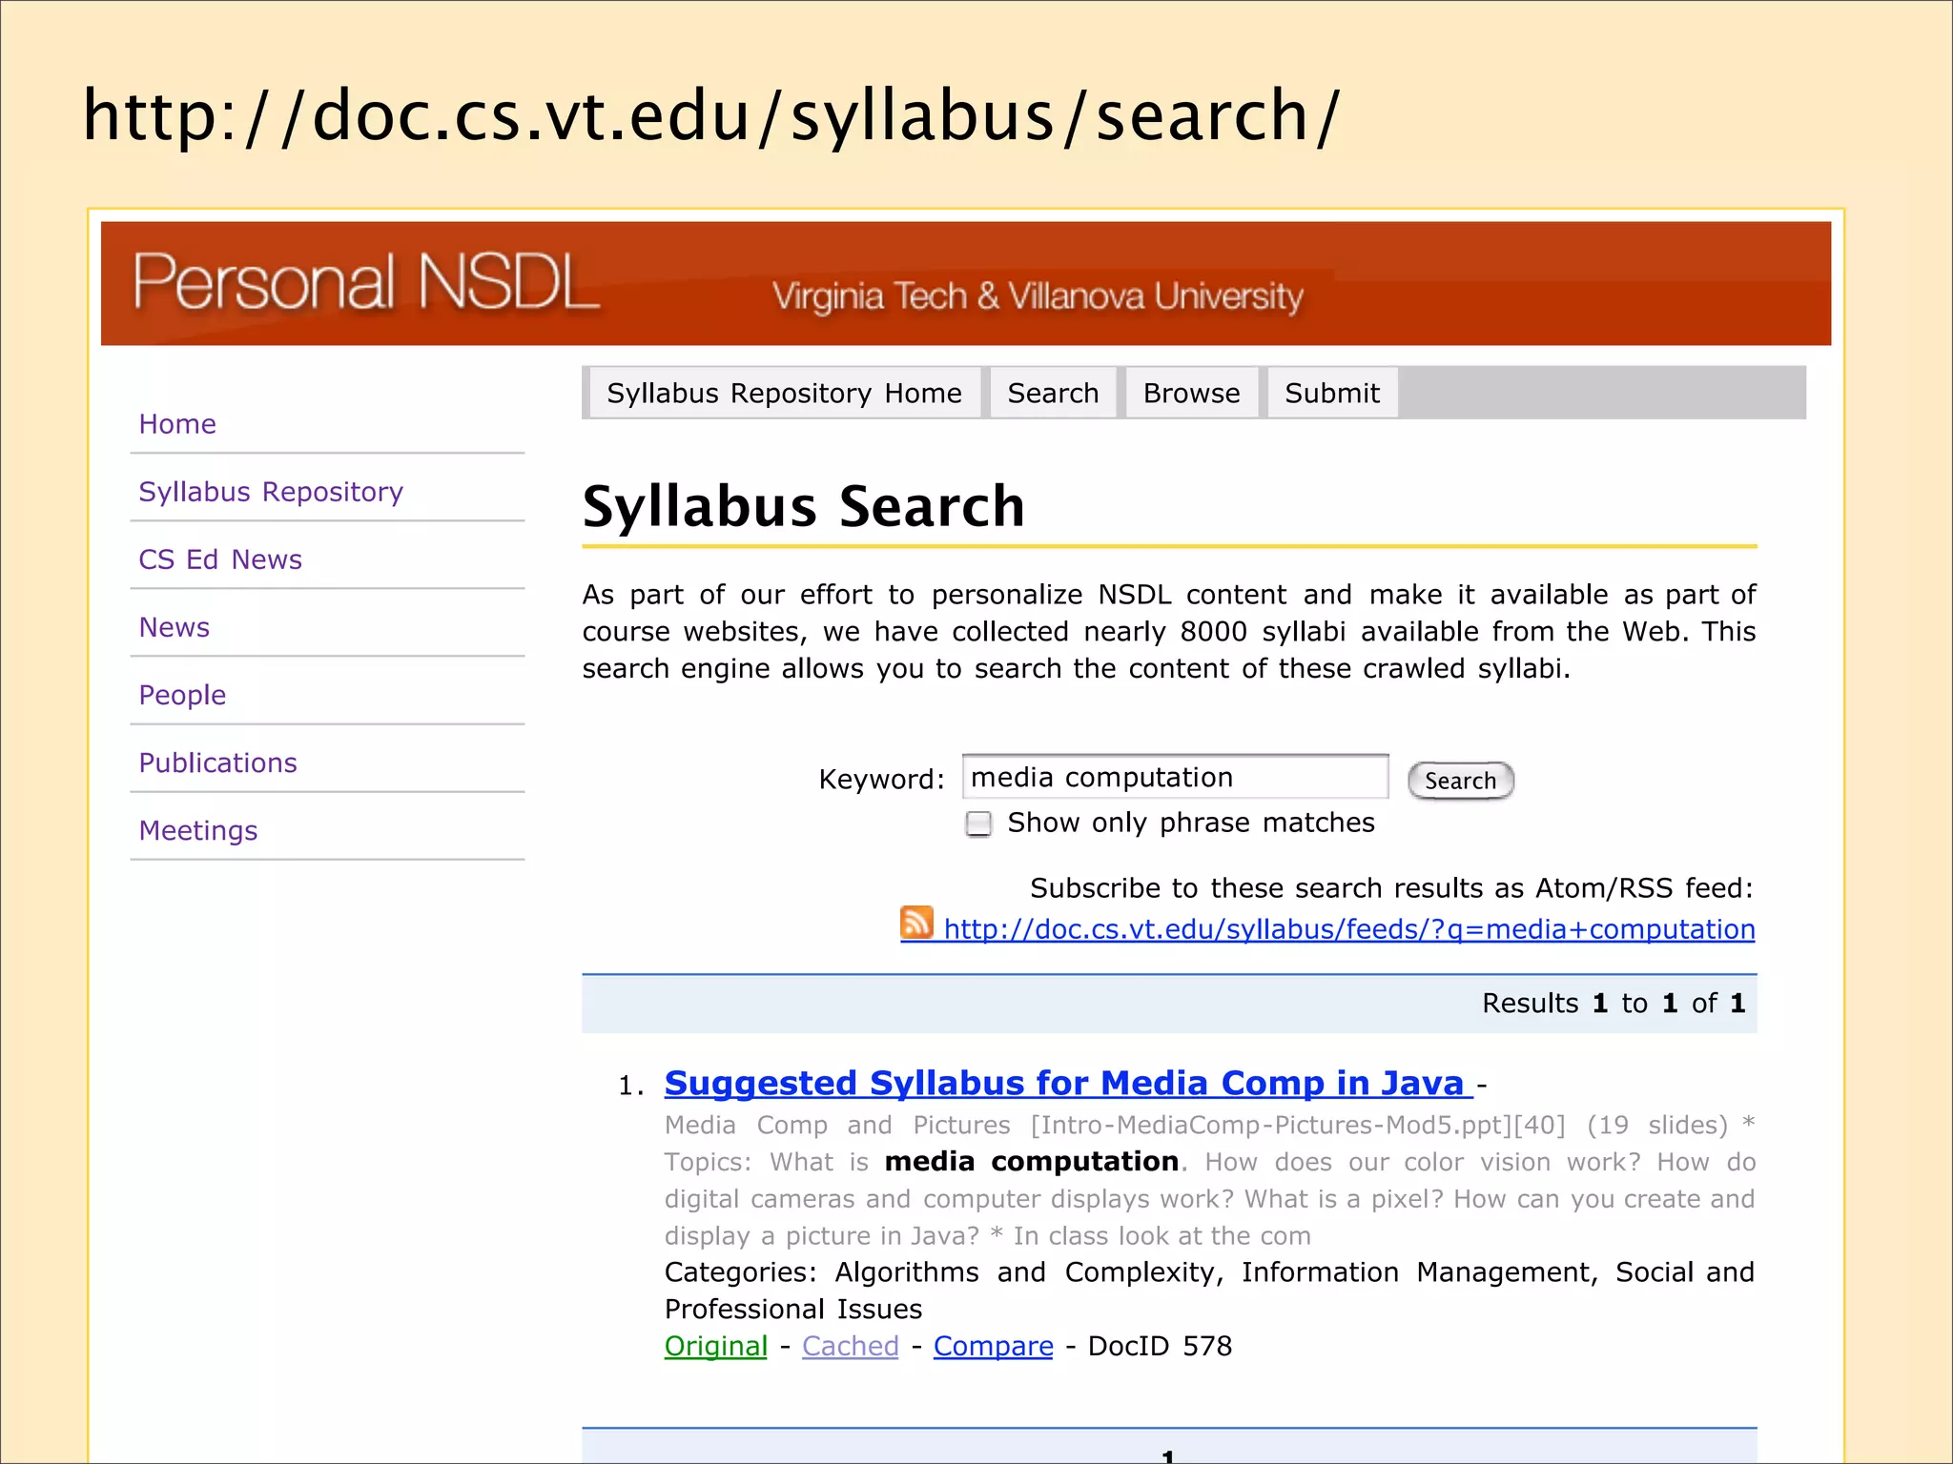The width and height of the screenshot is (1953, 1464).
Task: Open the Home sidebar link
Action: 177,424
